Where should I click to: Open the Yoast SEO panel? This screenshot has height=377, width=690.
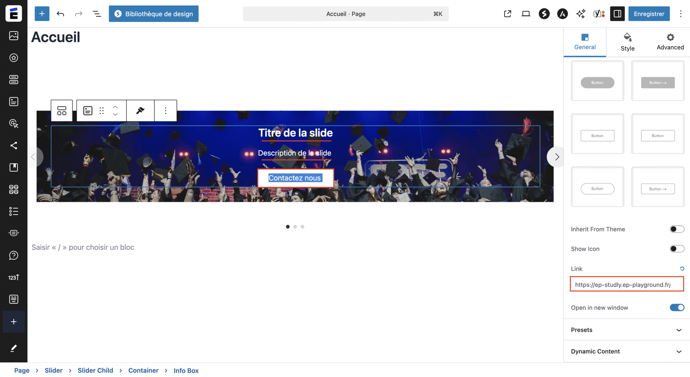(x=599, y=14)
